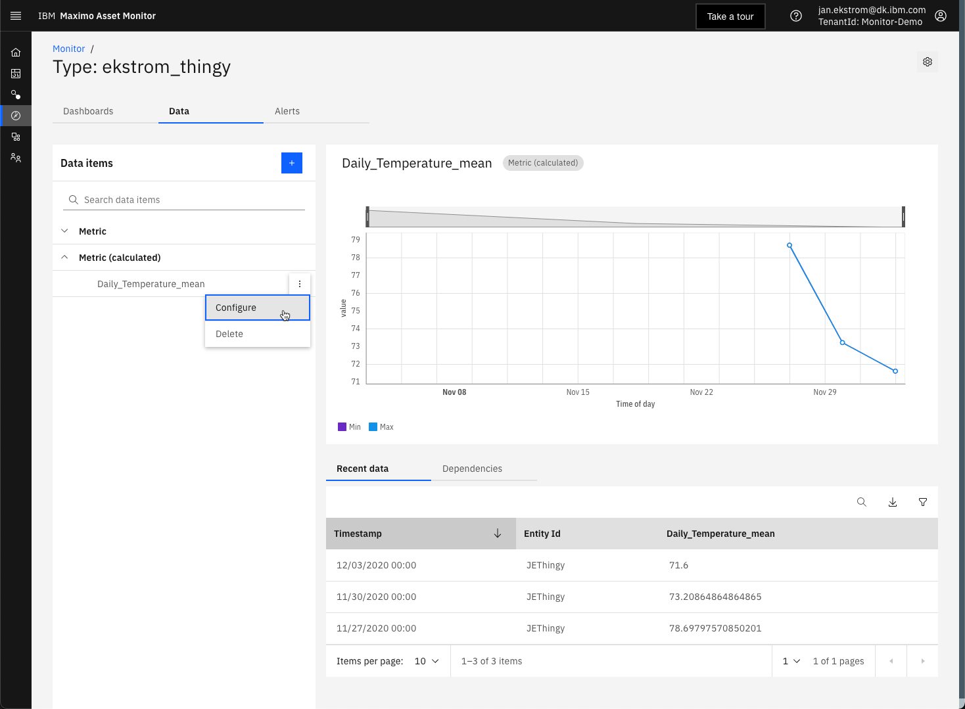Viewport: 965px width, 709px height.
Task: Click the jan.ekstrom@dk.ibm.com account text
Action: tap(872, 10)
